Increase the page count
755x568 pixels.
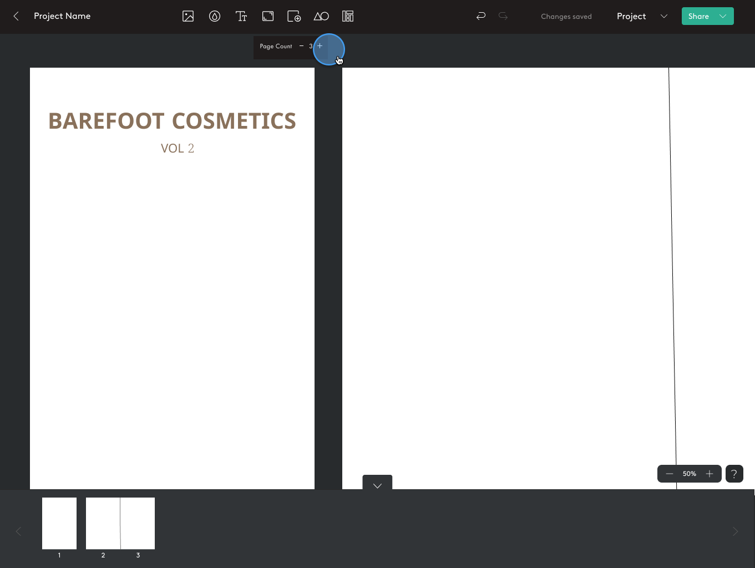point(320,46)
